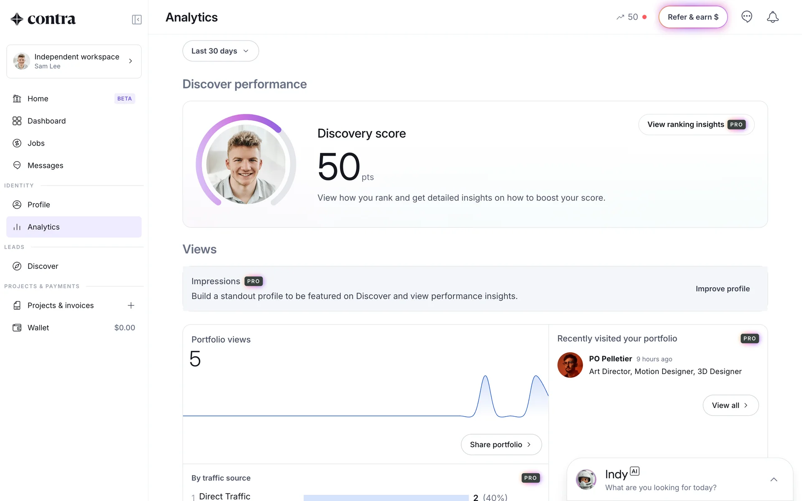Click trending score 50 indicator

[632, 17]
